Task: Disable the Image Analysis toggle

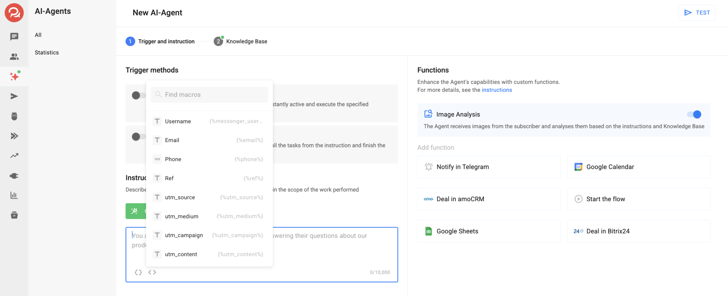Action: coord(694,114)
